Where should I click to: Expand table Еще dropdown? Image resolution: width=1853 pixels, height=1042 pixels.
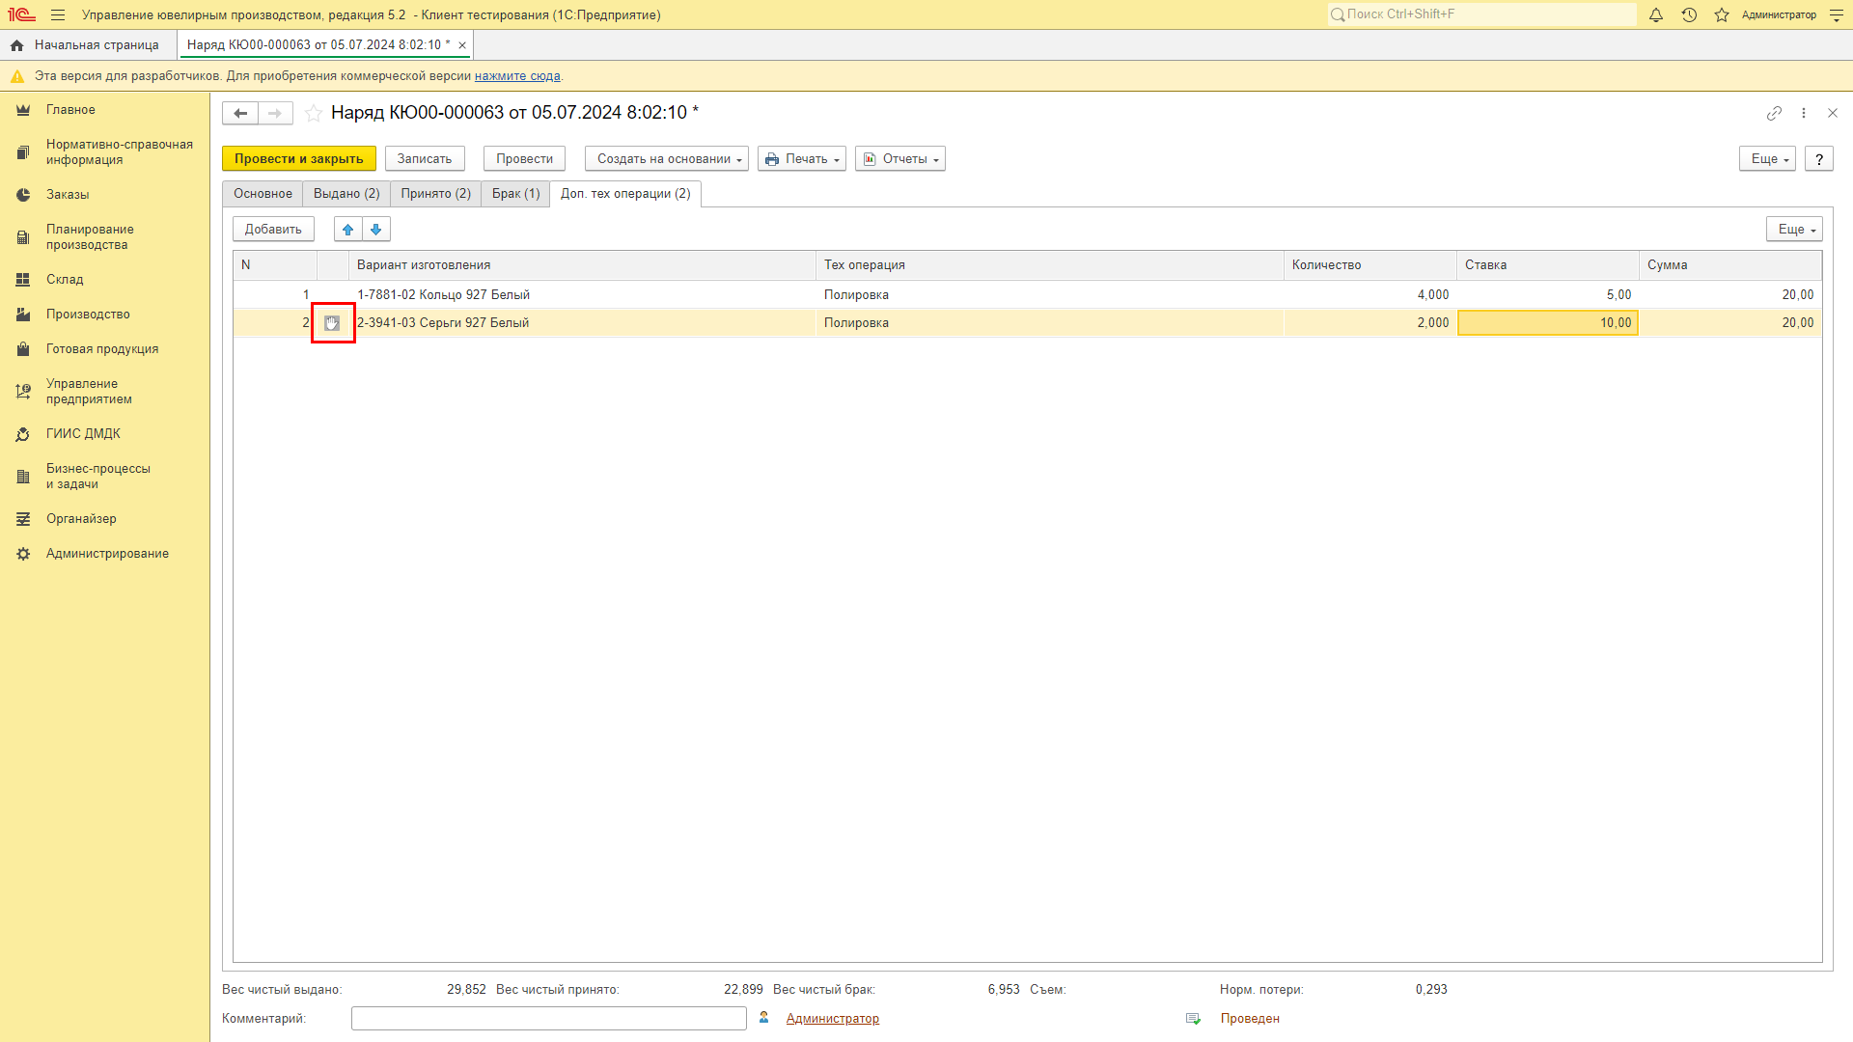[x=1794, y=230]
